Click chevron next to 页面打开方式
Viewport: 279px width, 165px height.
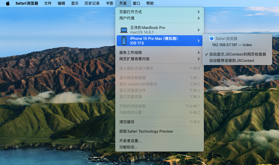tap(199, 12)
